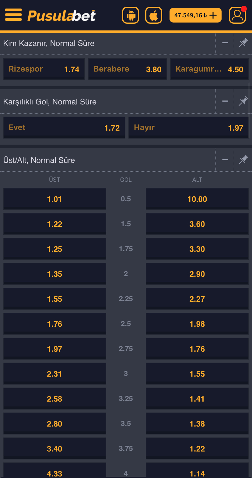Click the Pusulabet logo
The height and width of the screenshot is (478, 252).
[61, 15]
